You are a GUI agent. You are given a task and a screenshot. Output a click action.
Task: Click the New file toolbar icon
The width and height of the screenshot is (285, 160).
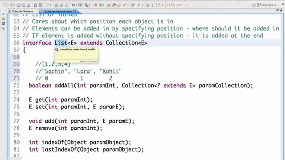point(5,5)
